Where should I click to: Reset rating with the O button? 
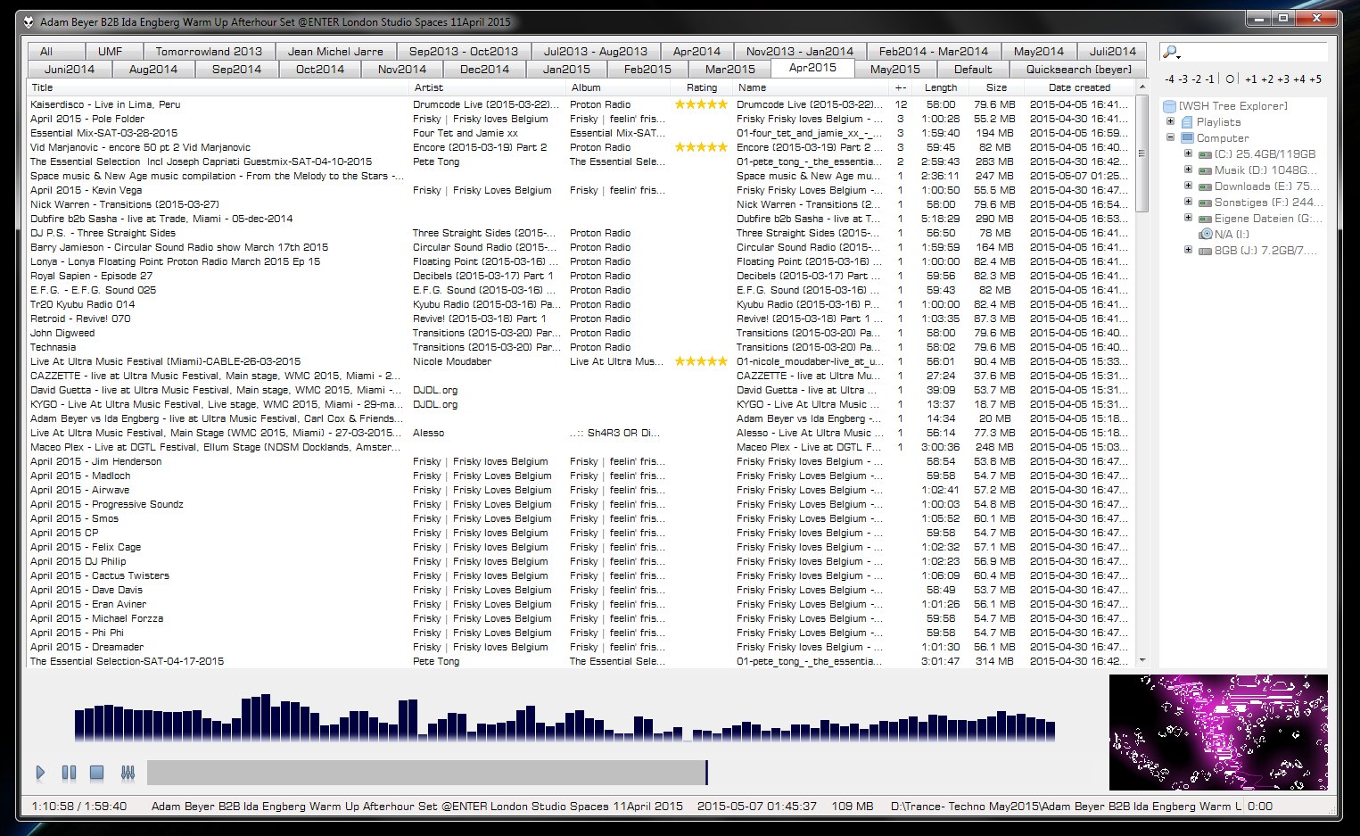point(1230,79)
